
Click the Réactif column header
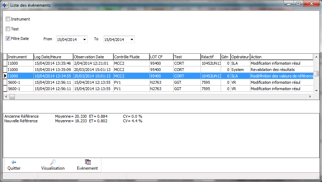[211, 57]
